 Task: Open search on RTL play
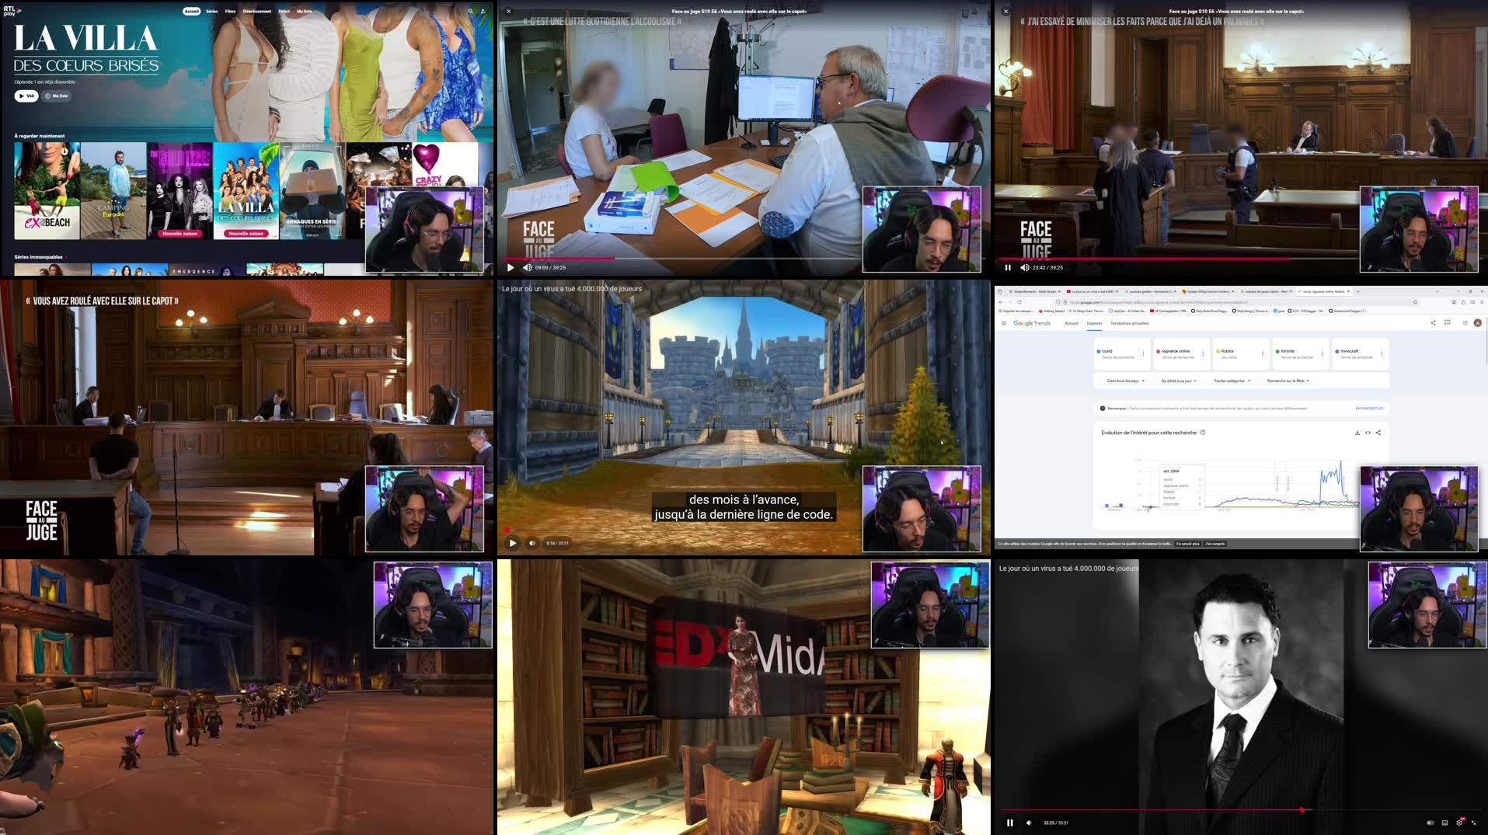[470, 12]
